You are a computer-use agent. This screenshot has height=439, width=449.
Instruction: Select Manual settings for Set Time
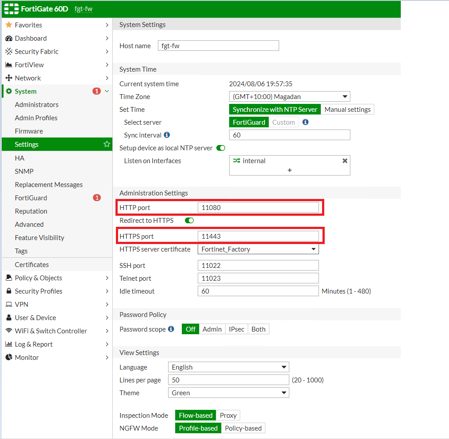347,110
